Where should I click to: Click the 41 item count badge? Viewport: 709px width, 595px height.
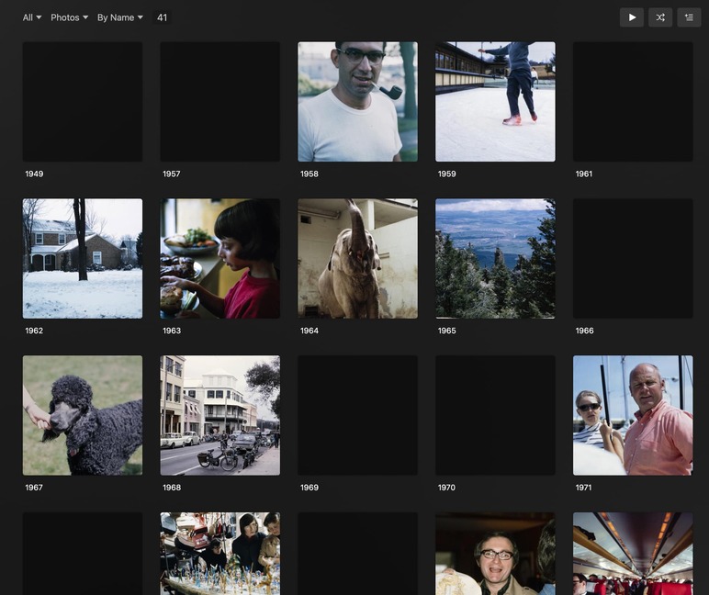[162, 17]
